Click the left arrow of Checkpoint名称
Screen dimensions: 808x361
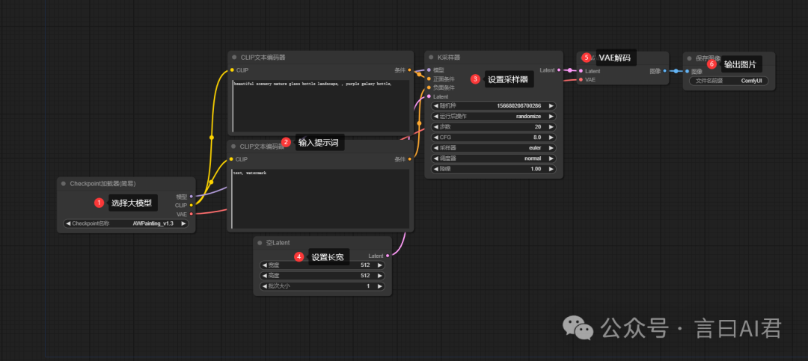tap(67, 223)
